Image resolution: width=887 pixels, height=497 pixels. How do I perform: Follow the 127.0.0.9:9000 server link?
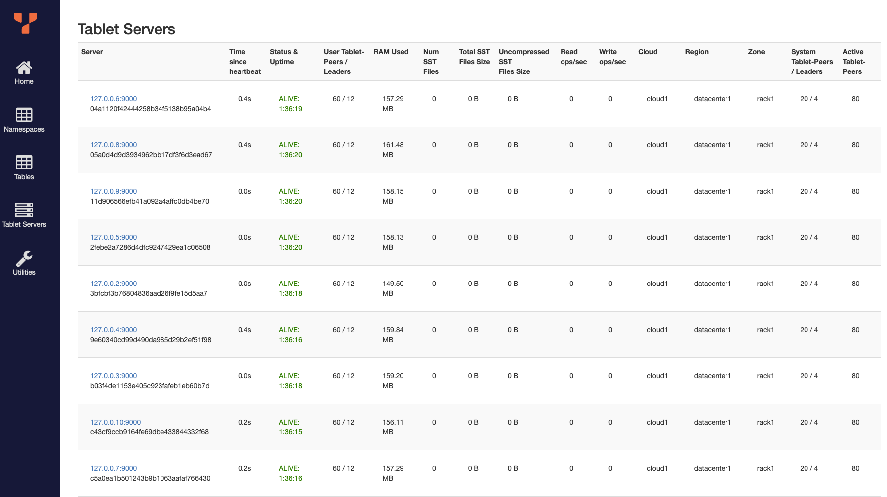[x=113, y=191]
